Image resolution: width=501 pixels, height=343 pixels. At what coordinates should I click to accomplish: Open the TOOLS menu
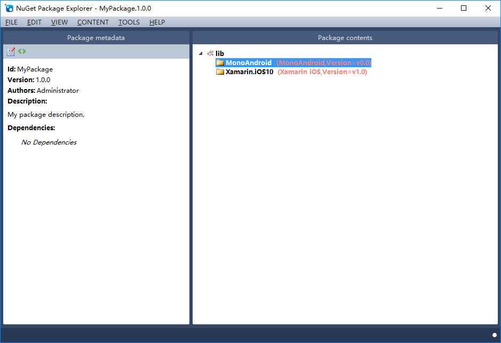[129, 22]
